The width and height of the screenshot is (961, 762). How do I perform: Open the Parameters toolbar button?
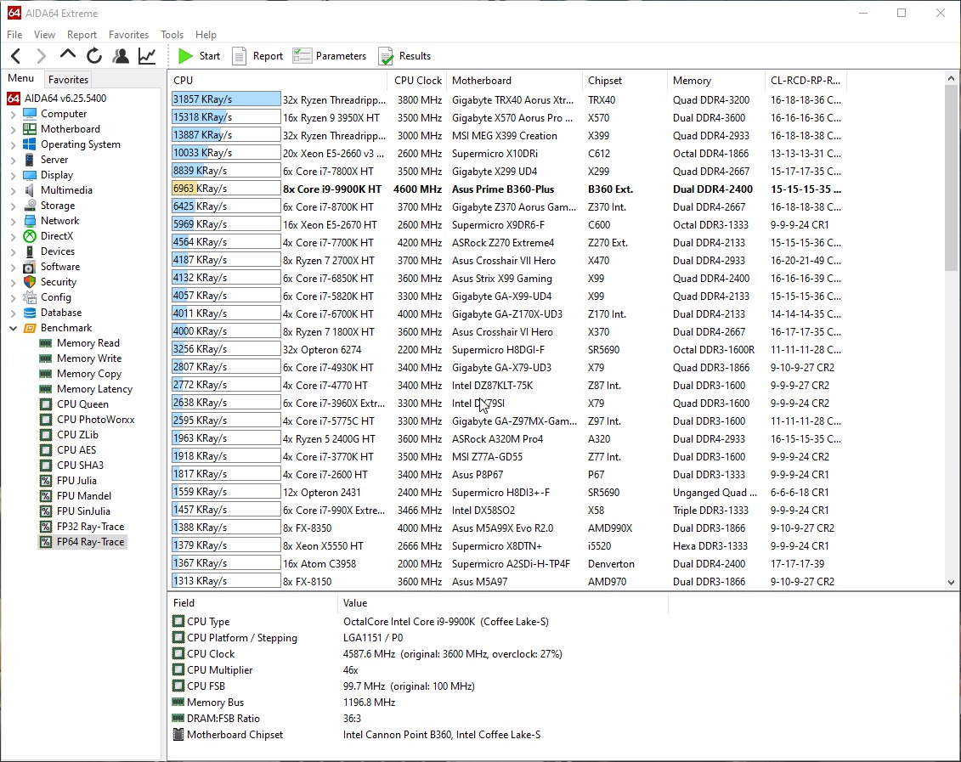(x=329, y=56)
